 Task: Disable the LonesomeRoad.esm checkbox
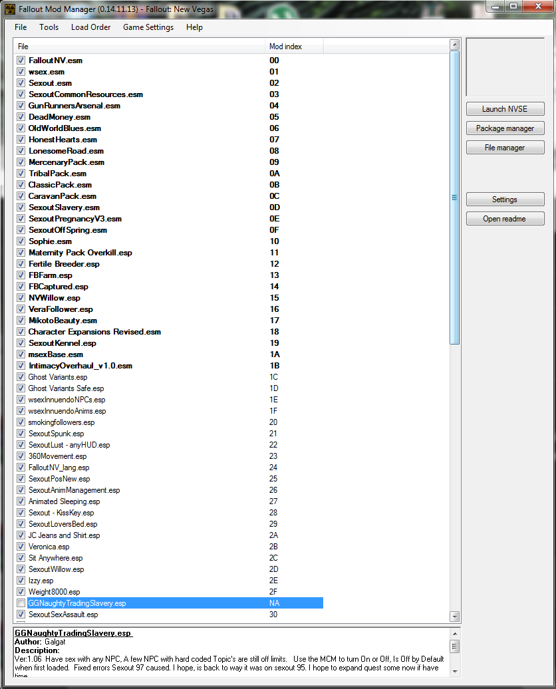[21, 151]
